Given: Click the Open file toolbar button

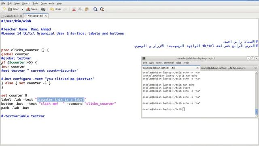Looking at the screenshot, I should 14,9.
